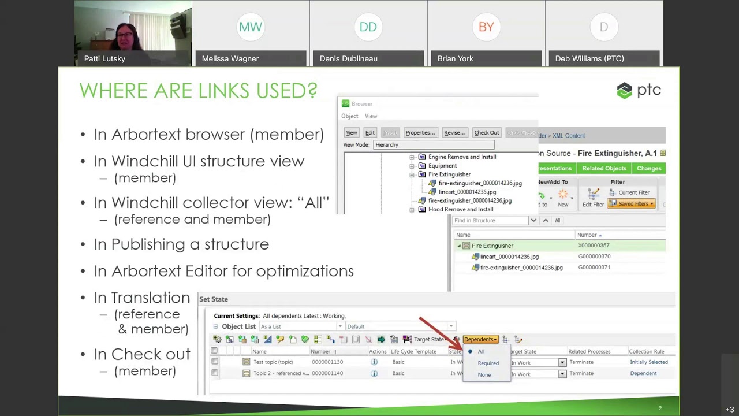Click the Hierarchy View Mode field
Screen dimensions: 739x416
(x=434, y=145)
